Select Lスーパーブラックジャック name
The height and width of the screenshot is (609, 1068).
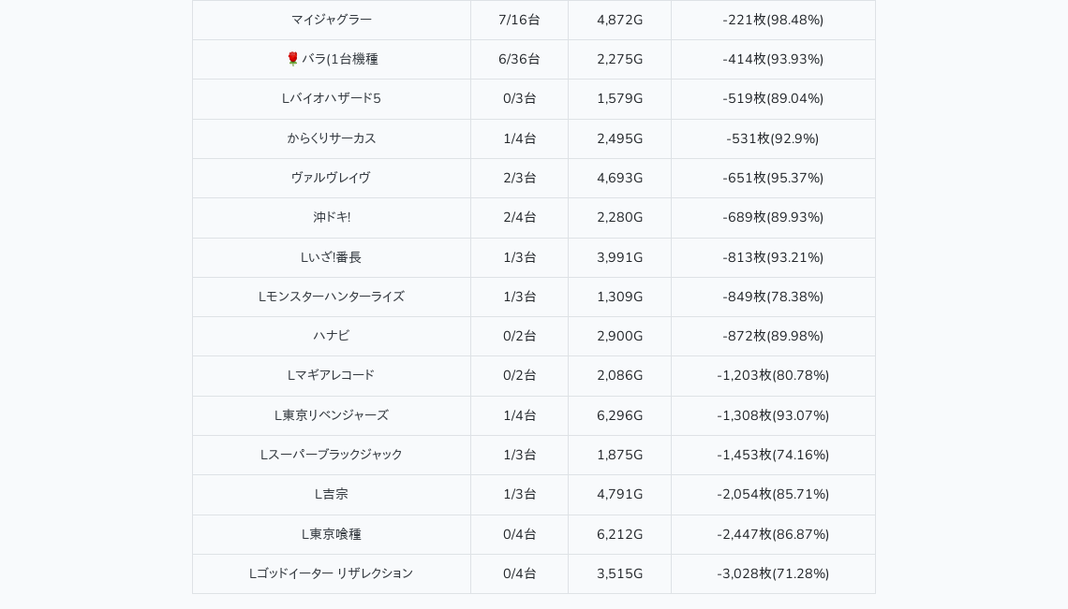331,455
